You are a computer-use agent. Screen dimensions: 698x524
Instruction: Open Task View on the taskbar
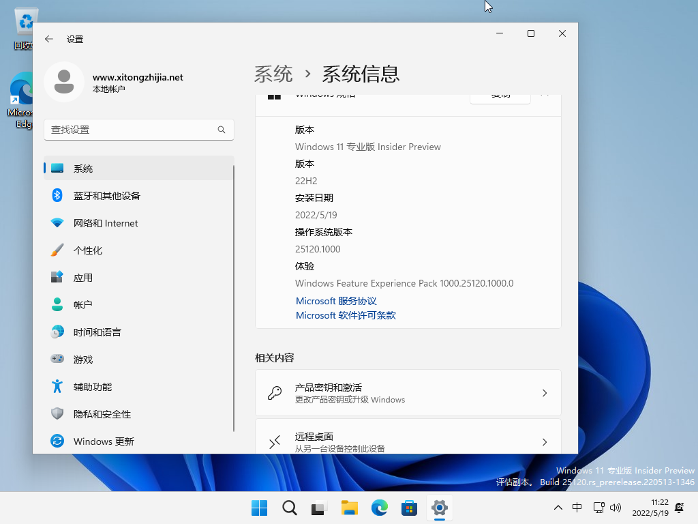319,508
